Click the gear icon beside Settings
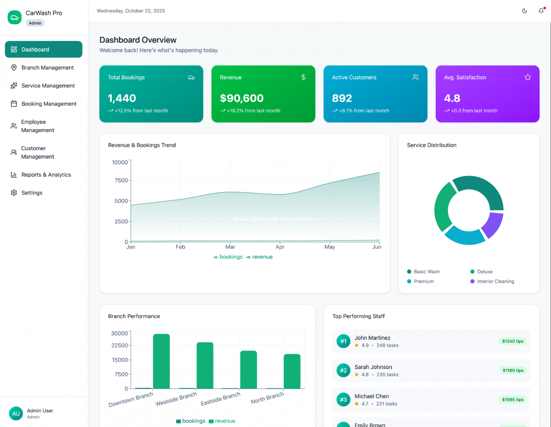Screen dimensions: 551x427 pos(14,193)
